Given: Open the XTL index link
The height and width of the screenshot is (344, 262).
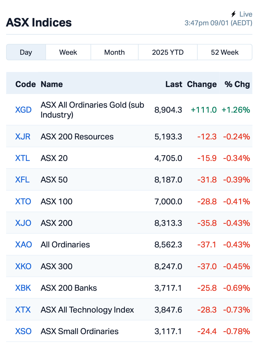Looking at the screenshot, I should (23, 158).
